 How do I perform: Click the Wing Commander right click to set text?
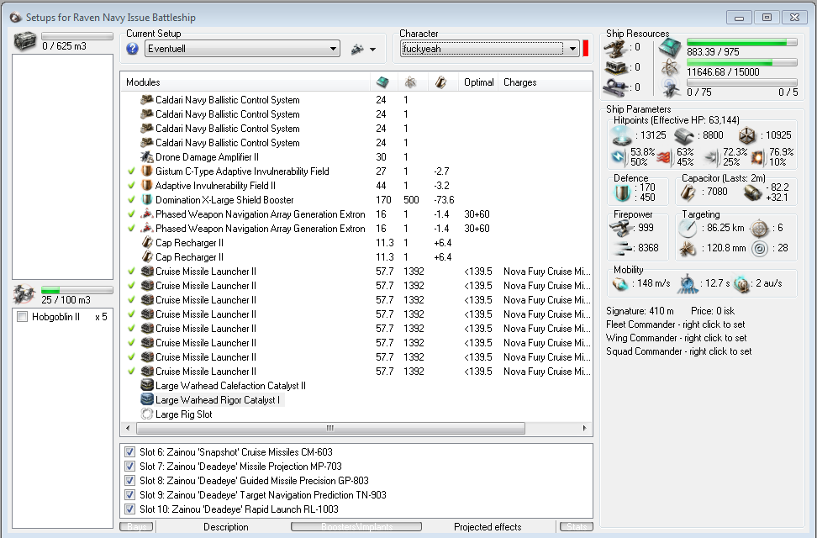677,338
